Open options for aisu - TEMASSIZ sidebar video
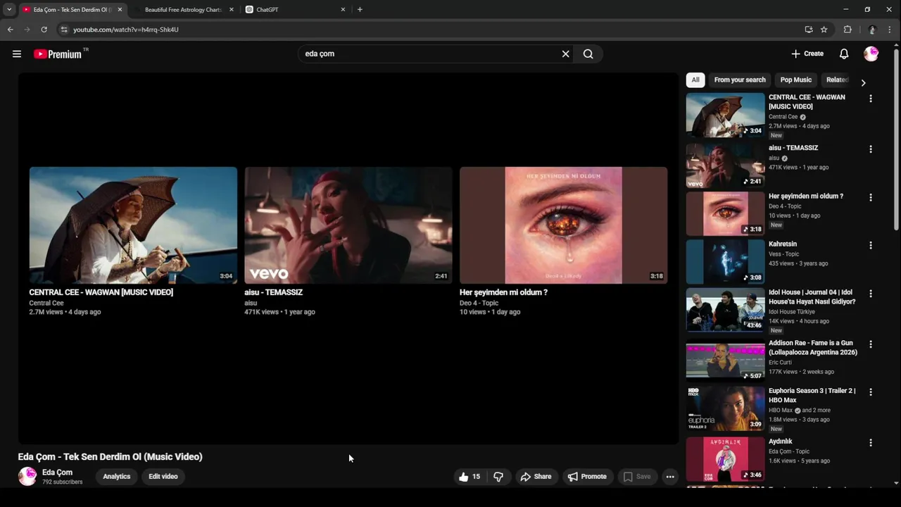Screen dimensions: 901x507 [x=871, y=149]
